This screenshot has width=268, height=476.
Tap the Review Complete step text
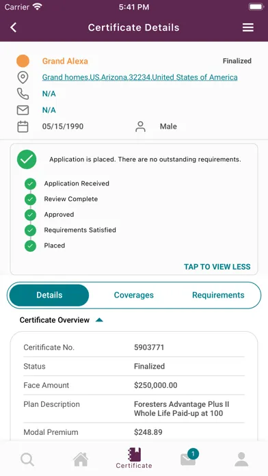click(70, 199)
